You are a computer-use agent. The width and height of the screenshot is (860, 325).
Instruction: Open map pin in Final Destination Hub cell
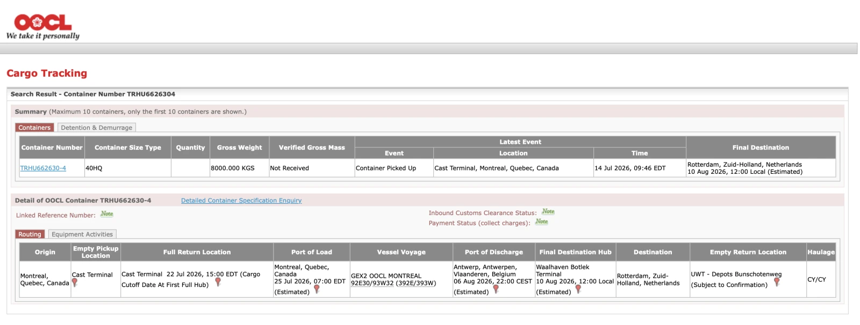tap(578, 289)
